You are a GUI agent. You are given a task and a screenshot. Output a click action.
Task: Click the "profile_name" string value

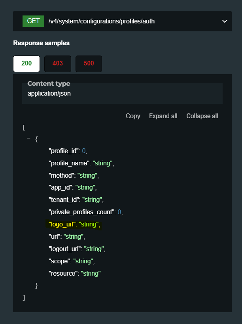pyautogui.click(x=103, y=163)
